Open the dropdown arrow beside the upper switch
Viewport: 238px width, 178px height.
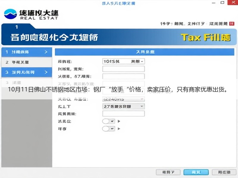click(x=112, y=121)
